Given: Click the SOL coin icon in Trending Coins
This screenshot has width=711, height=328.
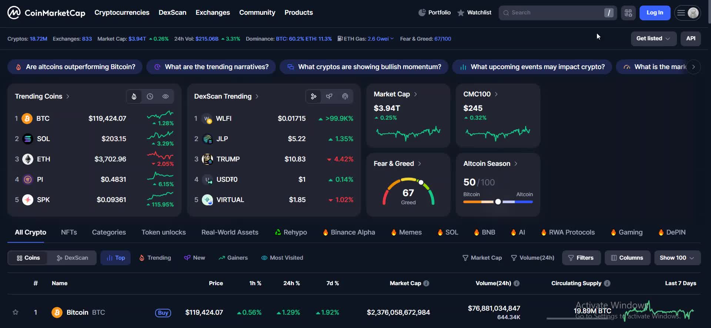Looking at the screenshot, I should 28,139.
